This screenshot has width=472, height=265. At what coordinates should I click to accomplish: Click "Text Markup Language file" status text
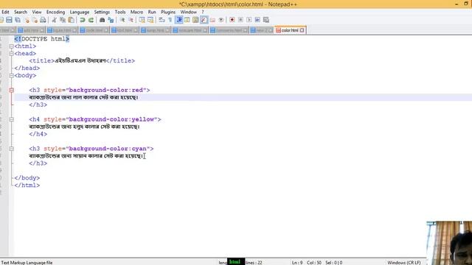pyautogui.click(x=27, y=262)
